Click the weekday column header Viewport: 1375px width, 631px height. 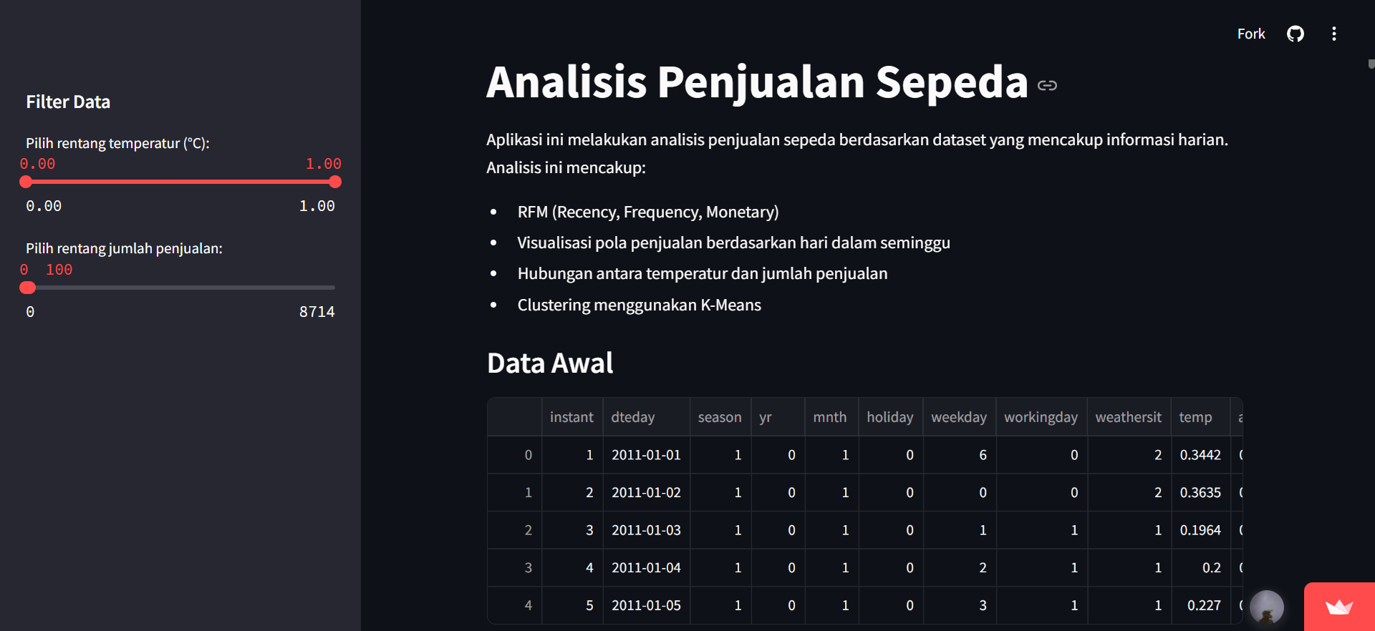click(958, 417)
